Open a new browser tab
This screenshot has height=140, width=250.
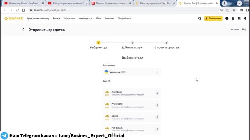click(224, 3)
